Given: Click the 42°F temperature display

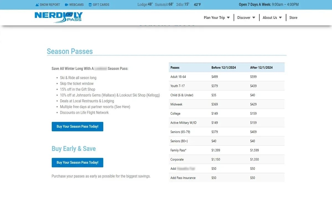Looking at the screenshot, I should 197,5.
